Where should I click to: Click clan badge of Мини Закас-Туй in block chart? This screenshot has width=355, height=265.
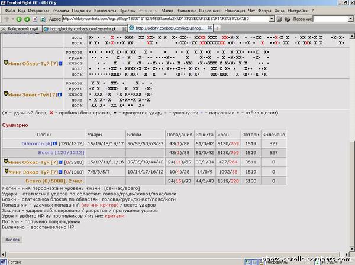pyautogui.click(x=6, y=94)
